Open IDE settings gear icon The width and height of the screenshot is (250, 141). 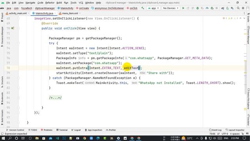pyautogui.click(x=243, y=8)
